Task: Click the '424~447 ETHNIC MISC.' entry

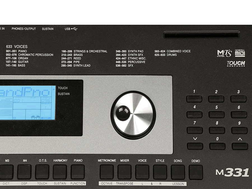Action: (131, 58)
